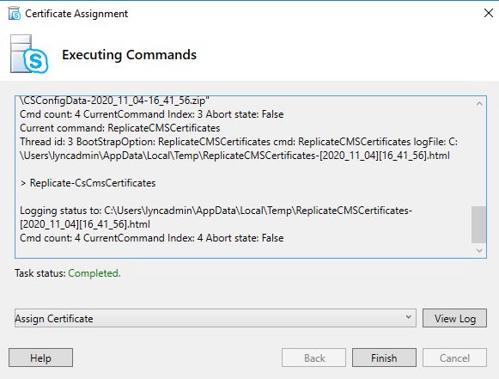Viewport: 499px width, 379px height.
Task: Click the Skype for Business server icon
Action: [x=29, y=54]
